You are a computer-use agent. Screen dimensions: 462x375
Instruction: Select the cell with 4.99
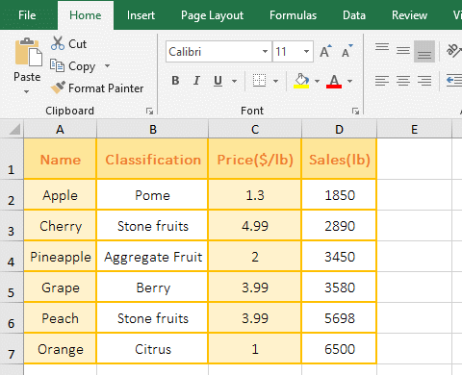[255, 226]
